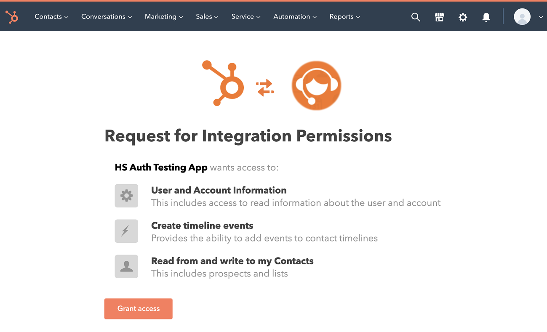This screenshot has width=547, height=332.
Task: Click the HubSpot sprocket logo in navbar
Action: [x=12, y=17]
